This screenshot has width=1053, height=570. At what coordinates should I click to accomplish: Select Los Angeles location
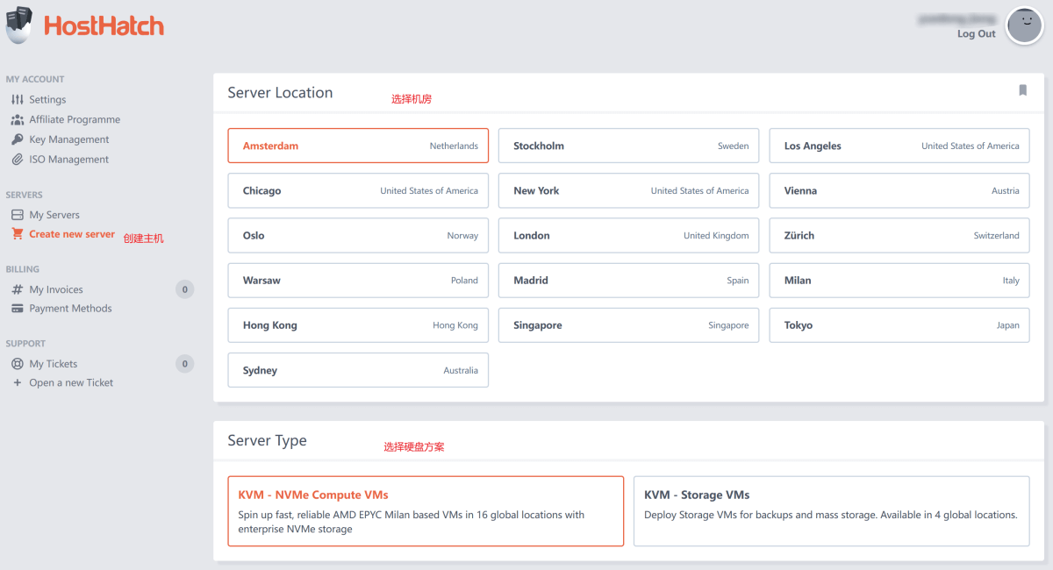899,146
